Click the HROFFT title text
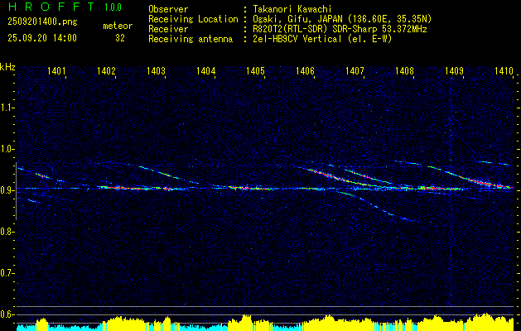521x331 pixels. pos(51,7)
